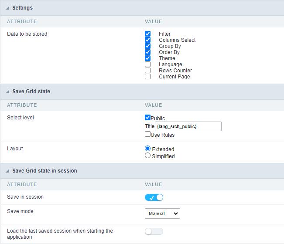This screenshot has width=284, height=244.
Task: Enable load last saved session toggle
Action: [x=154, y=231]
